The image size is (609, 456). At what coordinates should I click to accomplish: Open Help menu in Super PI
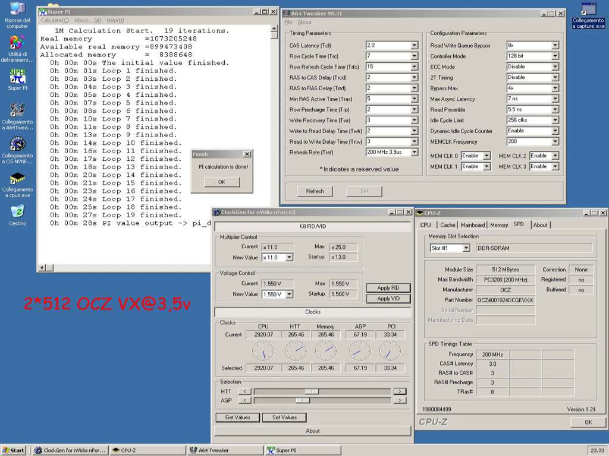tap(115, 20)
